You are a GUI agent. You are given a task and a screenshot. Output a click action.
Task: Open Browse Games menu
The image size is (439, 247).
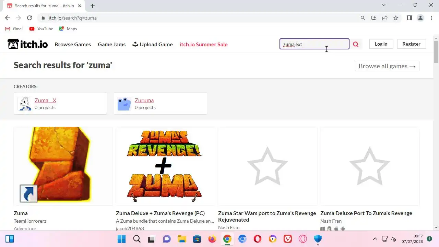click(73, 44)
